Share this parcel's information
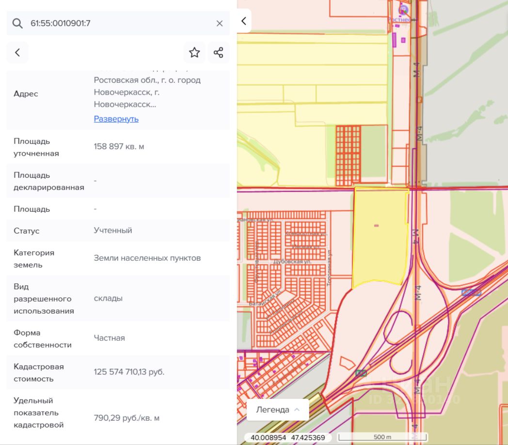This screenshot has width=508, height=445. 219,52
